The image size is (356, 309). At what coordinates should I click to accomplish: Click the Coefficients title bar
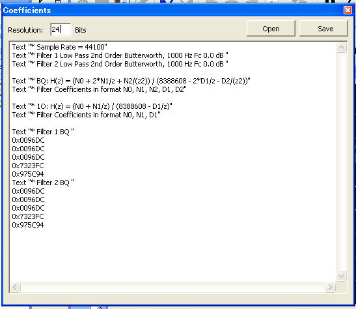coord(172,10)
